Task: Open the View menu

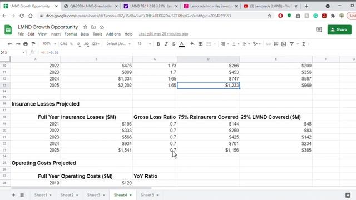Action: tap(42, 34)
